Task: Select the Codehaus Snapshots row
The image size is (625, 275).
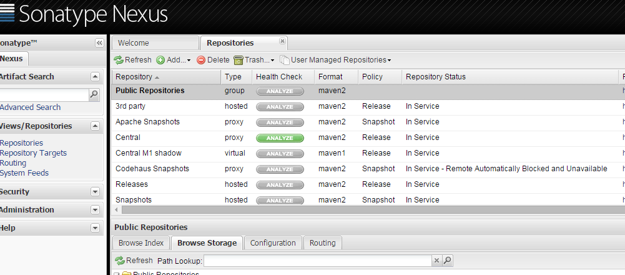Action: tap(368, 169)
